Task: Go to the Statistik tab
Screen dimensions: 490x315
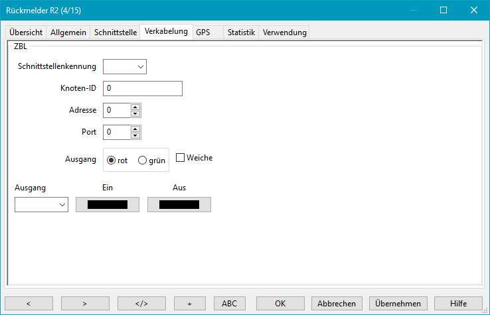Action: pos(241,32)
